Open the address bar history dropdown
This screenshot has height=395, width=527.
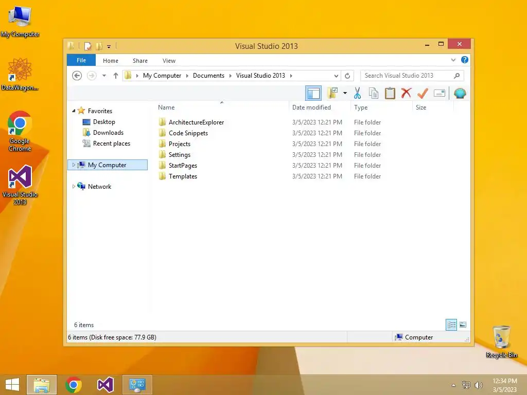tap(336, 76)
